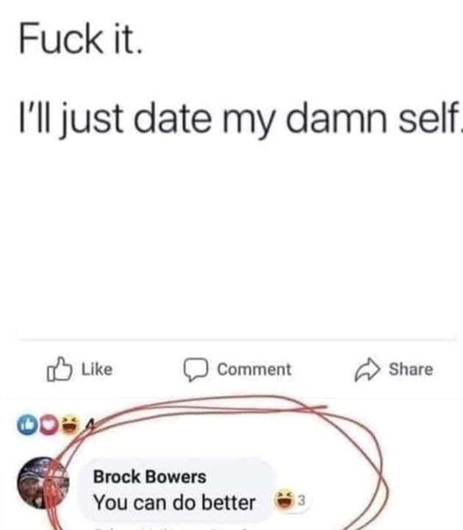Open the blue thumbs-up reaction badge

coord(27,424)
